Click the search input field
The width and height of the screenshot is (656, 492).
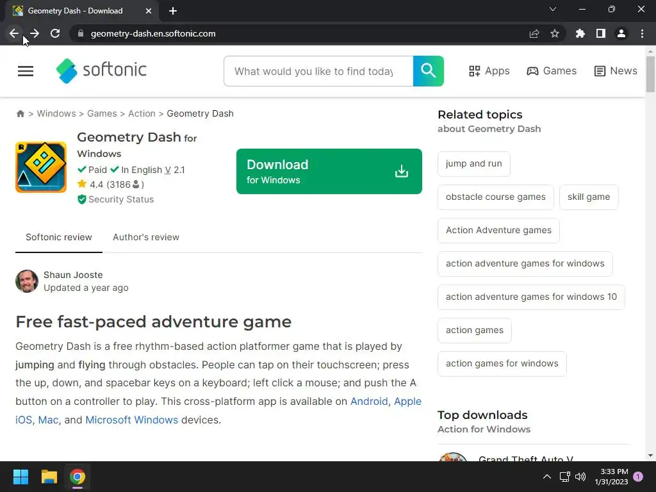(x=318, y=71)
